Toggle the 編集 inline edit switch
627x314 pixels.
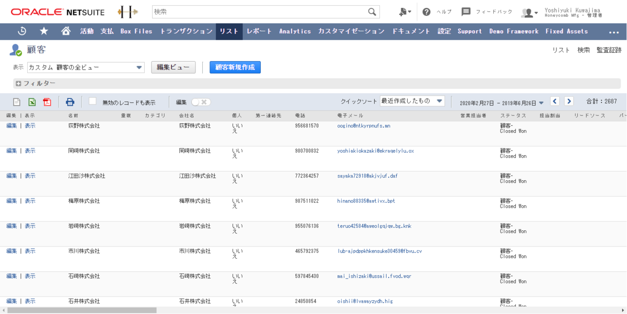[x=201, y=102]
